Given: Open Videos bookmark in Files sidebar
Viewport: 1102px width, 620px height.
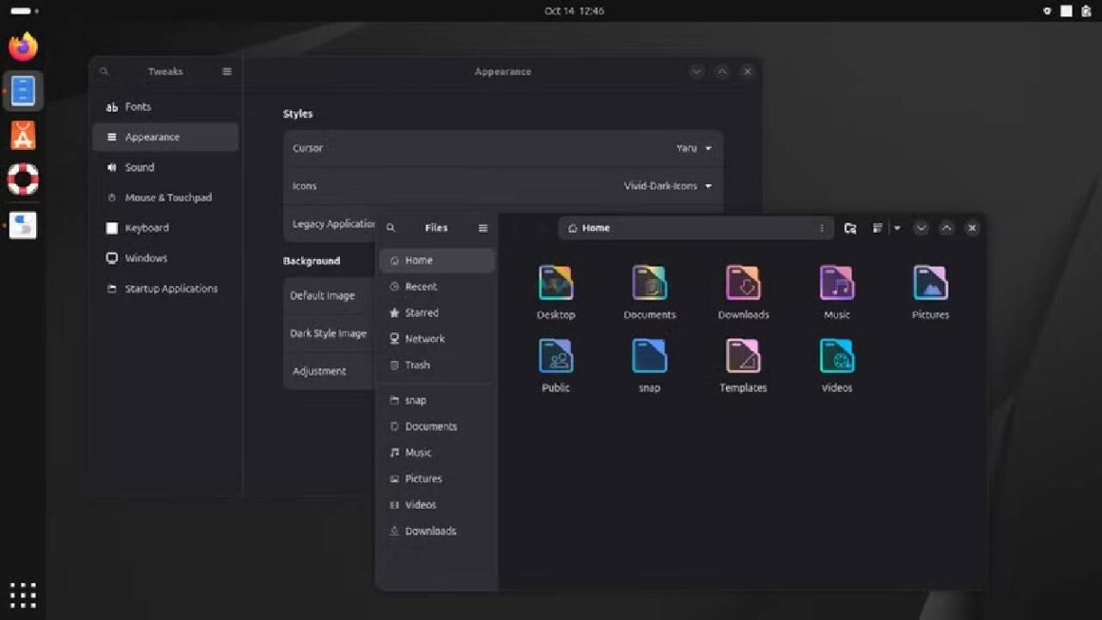Looking at the screenshot, I should [x=437, y=505].
